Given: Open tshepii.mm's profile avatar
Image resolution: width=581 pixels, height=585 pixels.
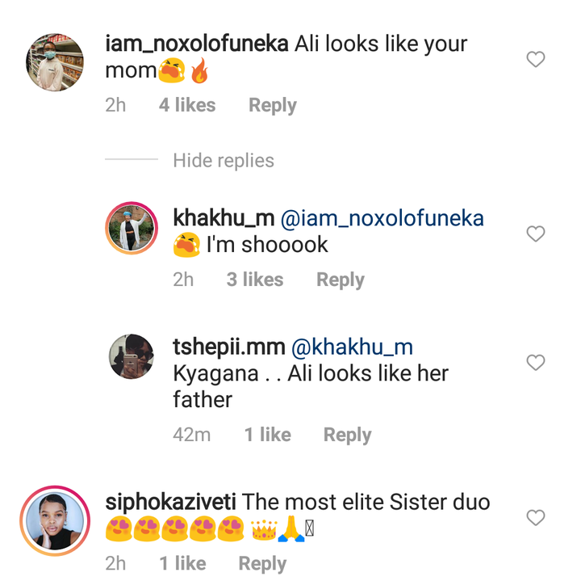Looking at the screenshot, I should click(132, 356).
